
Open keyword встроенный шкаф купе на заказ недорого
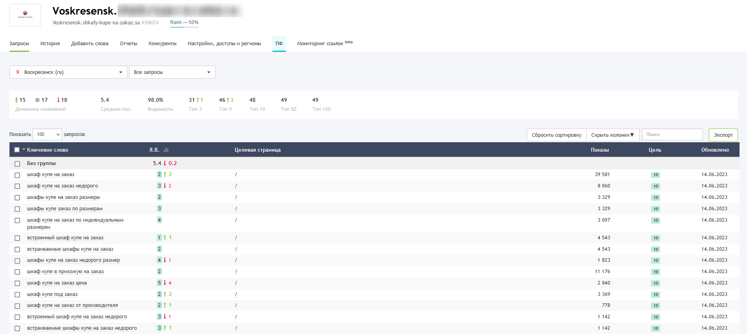coord(77,317)
